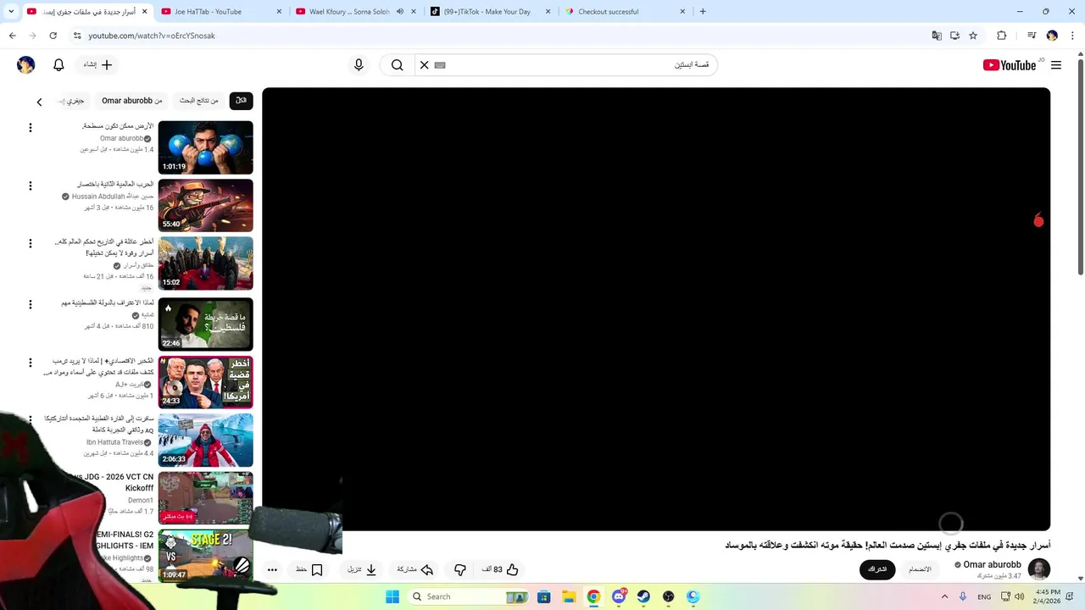Open الحرب العالمية الثانية thumbnail 55:40
The image size is (1085, 610).
click(205, 205)
